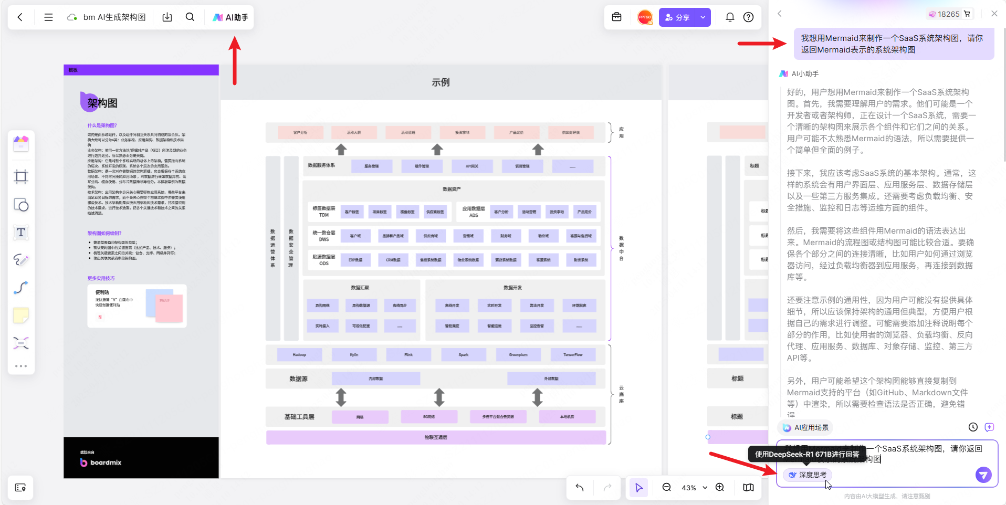The height and width of the screenshot is (505, 1006).
Task: Open the AI助手 assistant panel
Action: [230, 17]
